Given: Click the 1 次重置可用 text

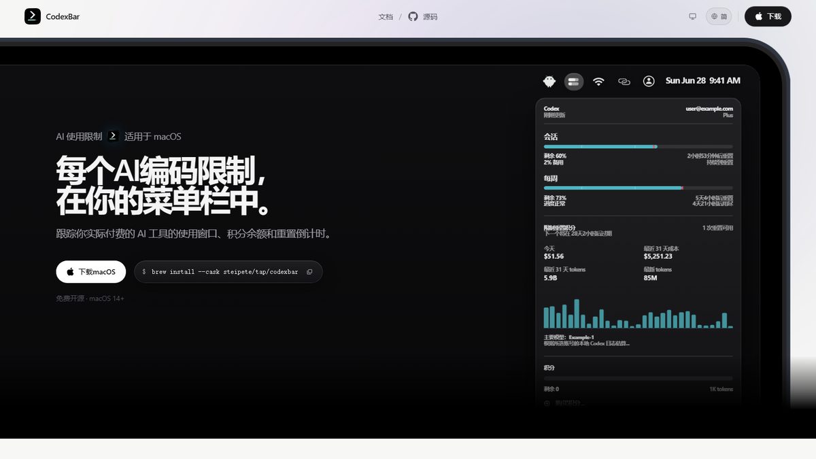Looking at the screenshot, I should (x=717, y=228).
